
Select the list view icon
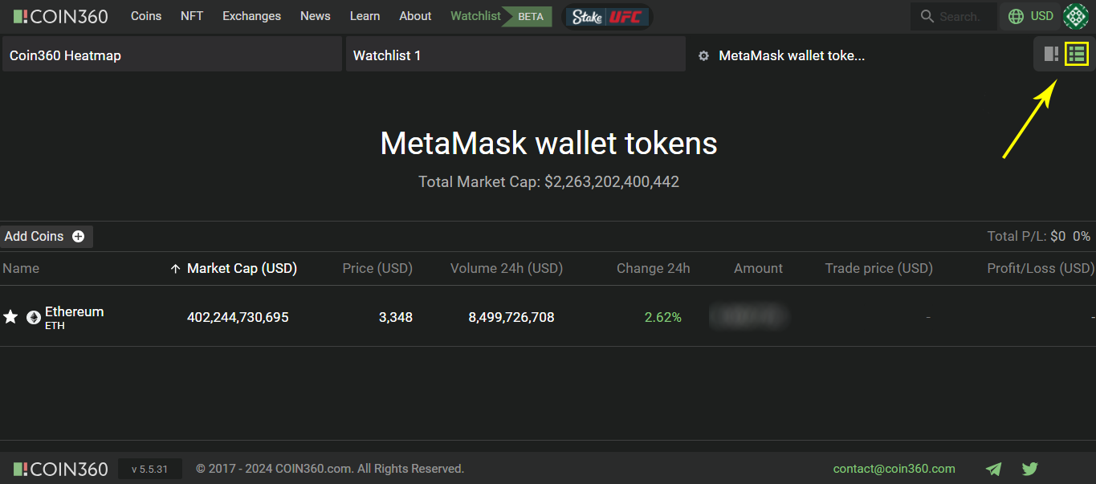point(1077,54)
